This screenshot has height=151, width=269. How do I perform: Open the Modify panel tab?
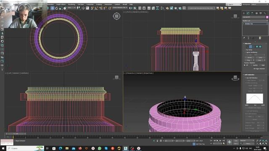click(248, 13)
